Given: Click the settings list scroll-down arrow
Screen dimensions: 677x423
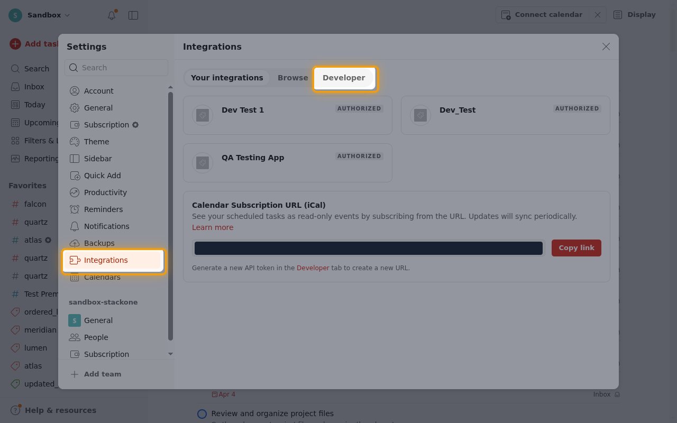Looking at the screenshot, I should (170, 354).
